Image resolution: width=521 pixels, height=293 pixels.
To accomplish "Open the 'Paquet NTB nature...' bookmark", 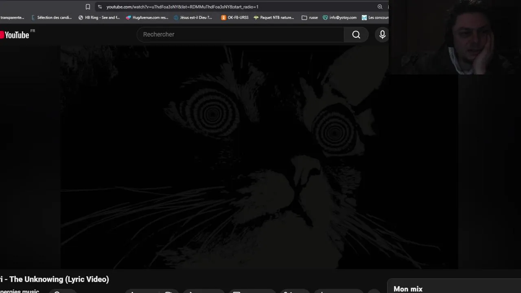I will tap(274, 17).
